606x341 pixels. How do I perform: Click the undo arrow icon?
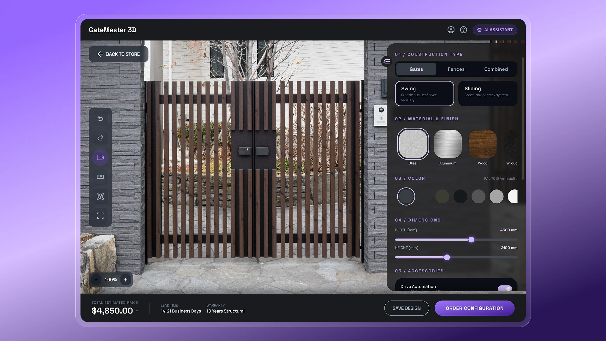tap(100, 118)
